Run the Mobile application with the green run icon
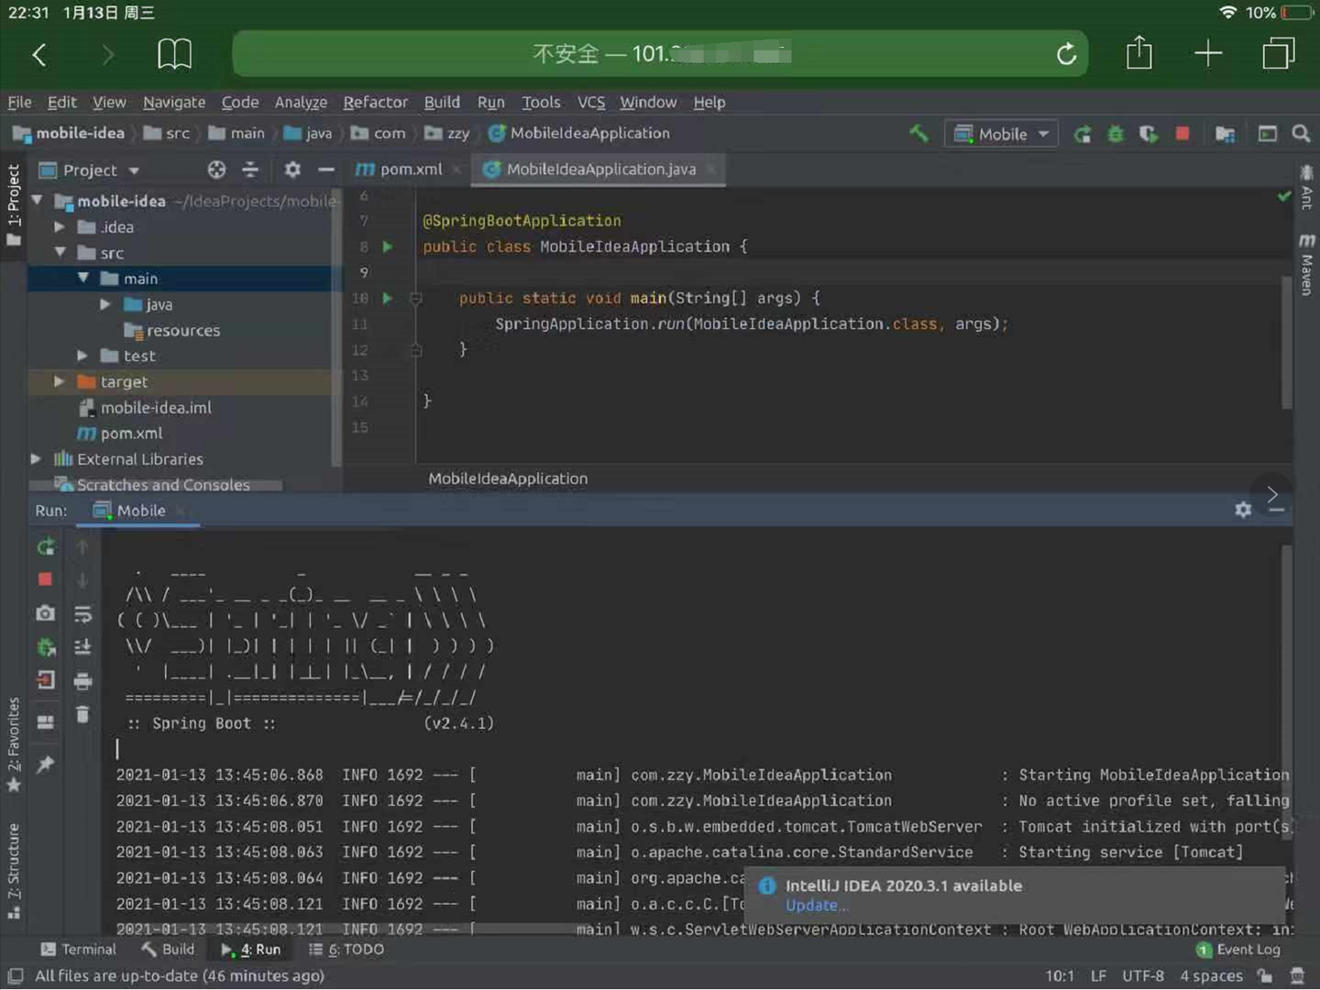The image size is (1320, 990). coord(1082,134)
